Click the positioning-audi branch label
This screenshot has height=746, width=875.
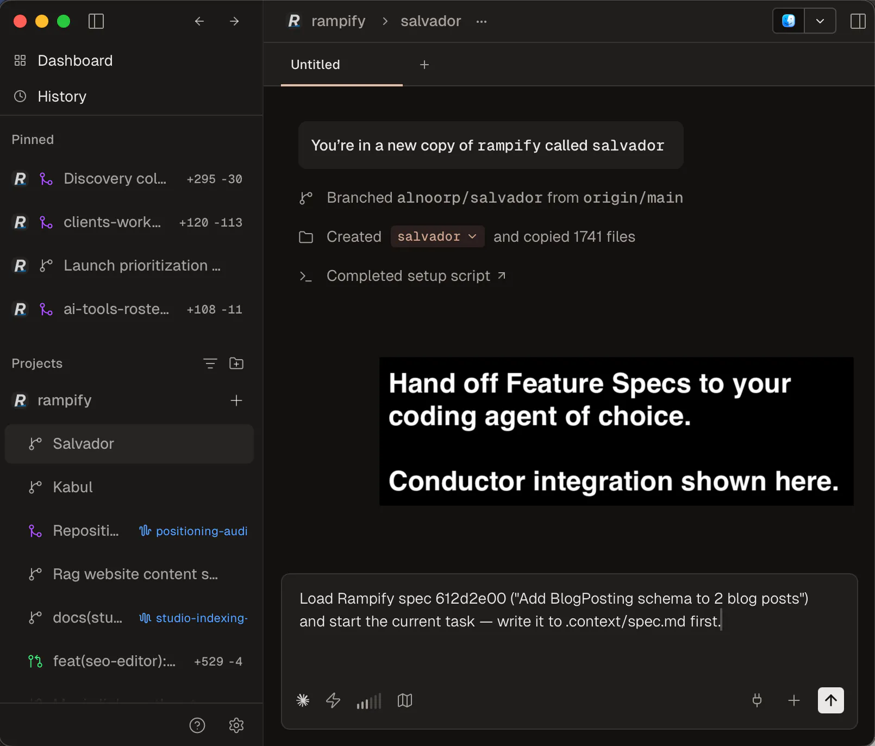194,531
